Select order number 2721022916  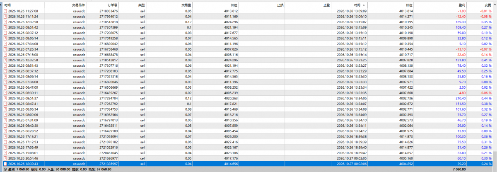[x=109, y=147]
